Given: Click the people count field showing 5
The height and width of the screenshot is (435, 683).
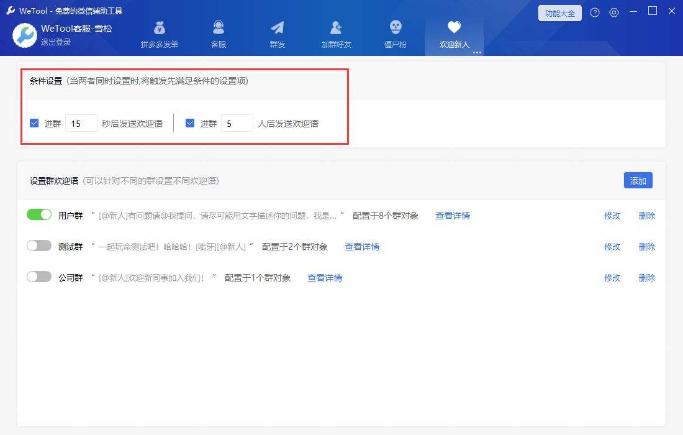Looking at the screenshot, I should 237,123.
